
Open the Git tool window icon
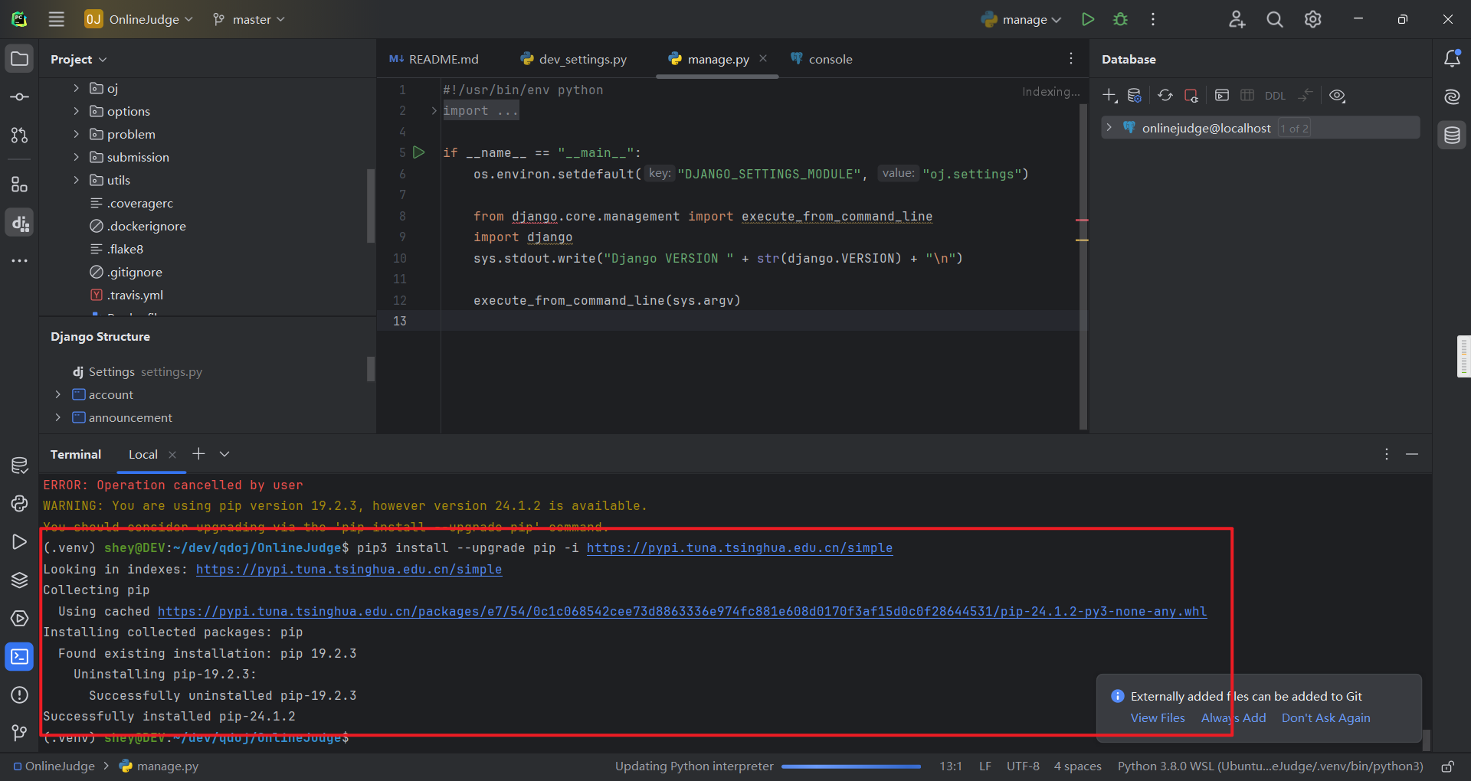tap(20, 733)
